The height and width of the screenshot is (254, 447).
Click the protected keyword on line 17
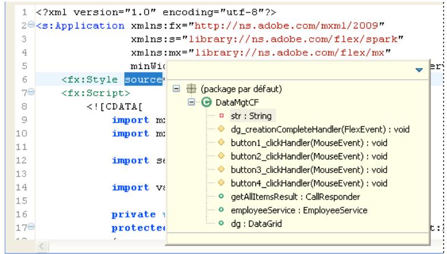click(139, 228)
